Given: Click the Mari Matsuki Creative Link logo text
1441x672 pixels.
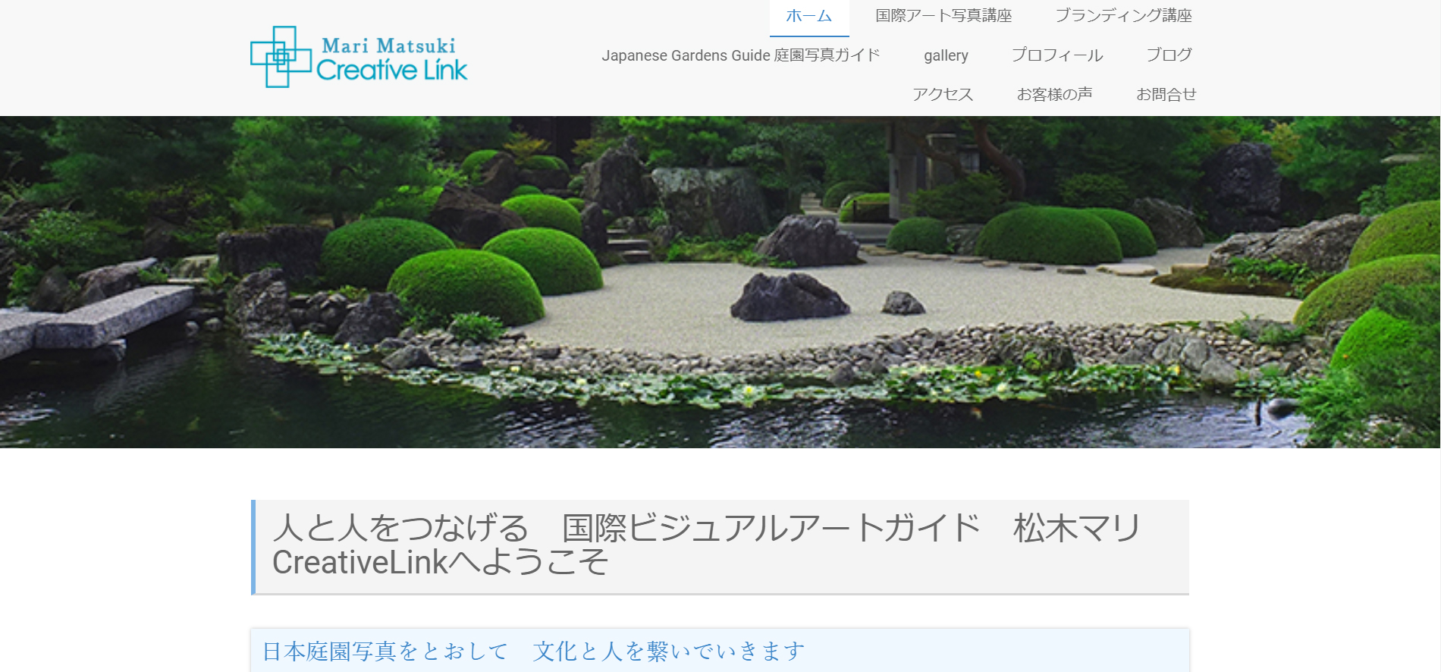Looking at the screenshot, I should (390, 58).
